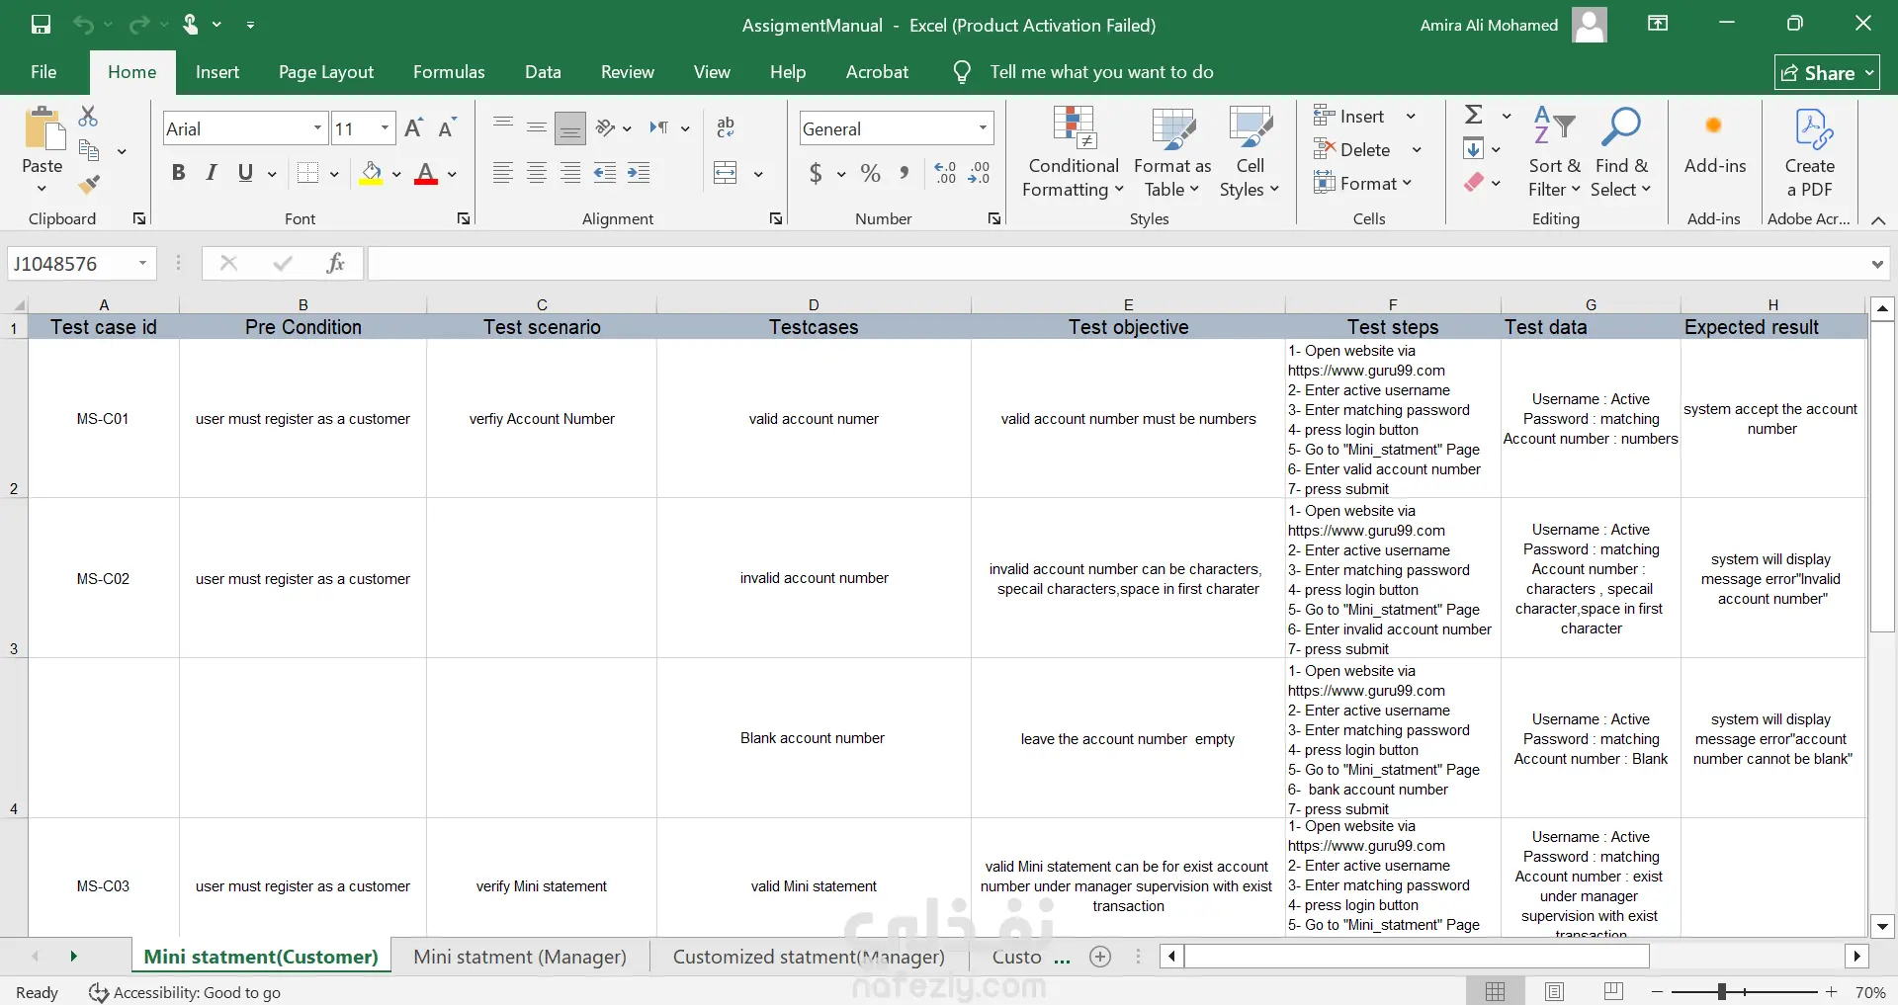
Task: Decrease indent in Alignment group
Action: click(x=605, y=174)
